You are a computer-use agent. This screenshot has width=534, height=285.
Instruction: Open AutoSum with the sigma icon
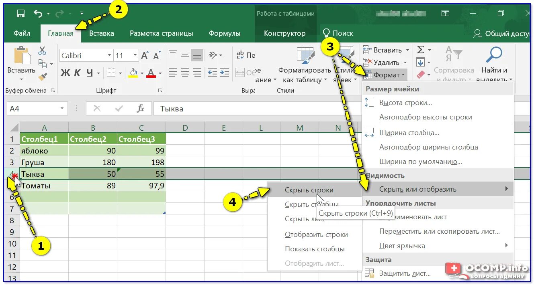click(x=420, y=50)
